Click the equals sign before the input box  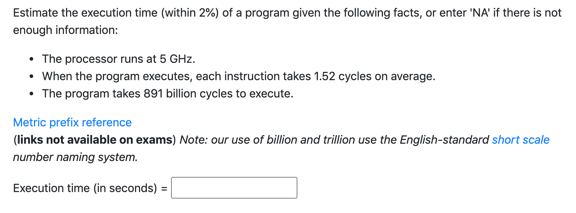click(x=165, y=188)
